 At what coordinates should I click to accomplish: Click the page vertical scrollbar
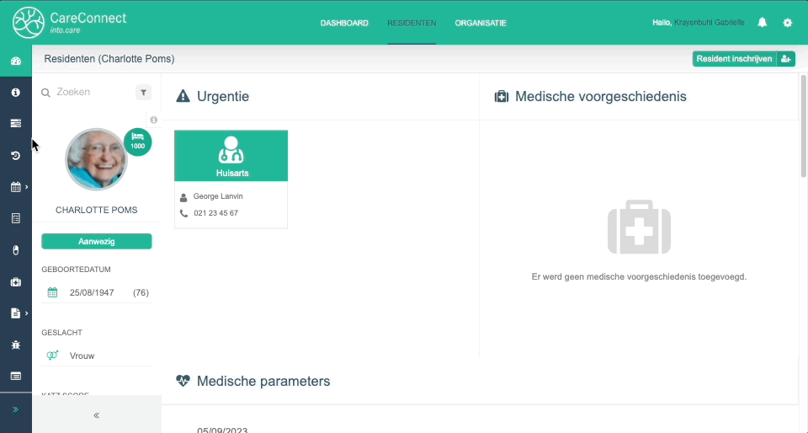click(803, 126)
